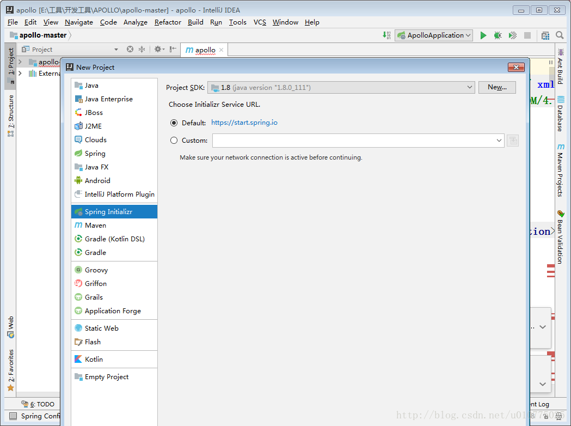Open the Favorites tool window
Viewport: 571px width, 426px height.
coord(10,370)
